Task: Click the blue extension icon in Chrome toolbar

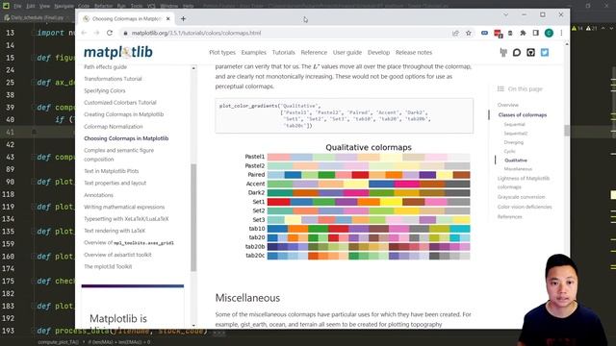Action: coord(484,34)
